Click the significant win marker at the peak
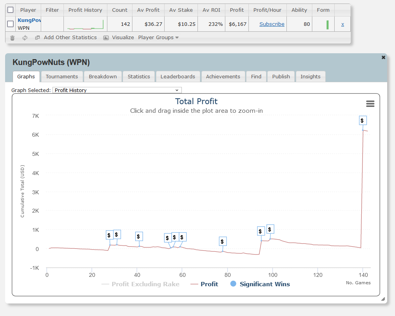Viewport: 395px width, 316px height. [x=362, y=121]
